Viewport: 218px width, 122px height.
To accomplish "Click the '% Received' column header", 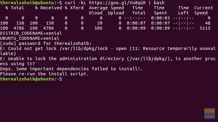I will pyautogui.click(x=48, y=8).
